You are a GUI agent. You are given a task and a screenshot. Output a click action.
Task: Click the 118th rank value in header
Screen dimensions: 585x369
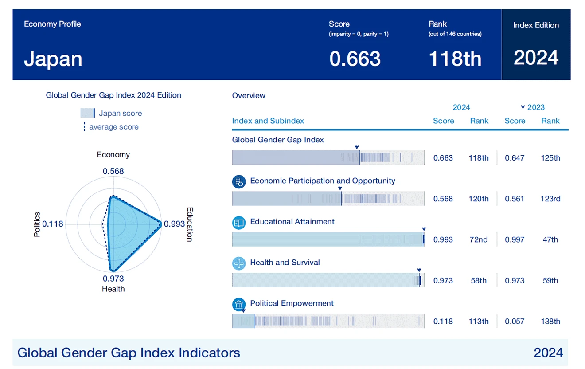point(455,59)
